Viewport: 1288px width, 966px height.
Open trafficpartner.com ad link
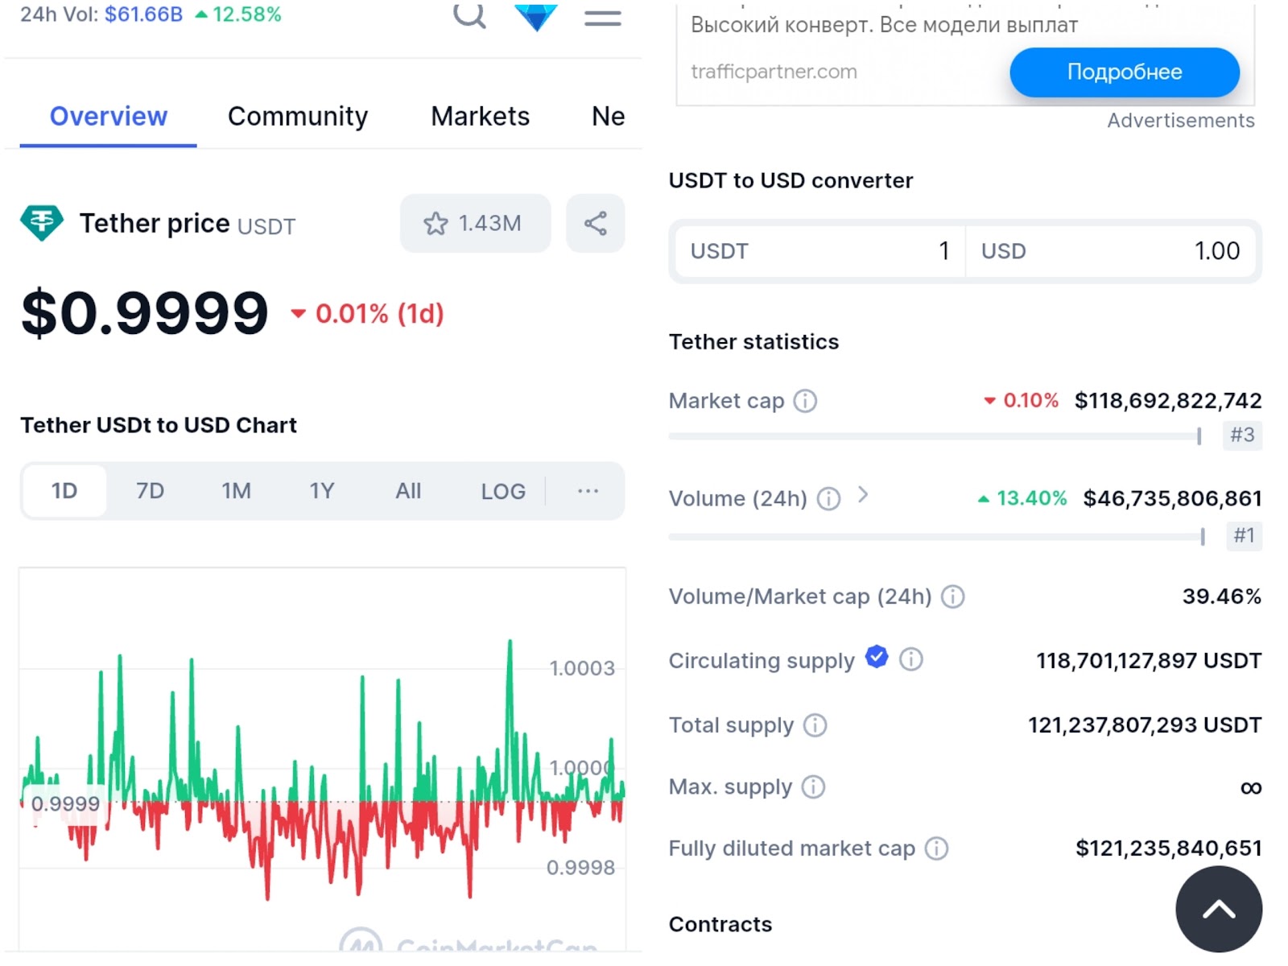point(774,72)
